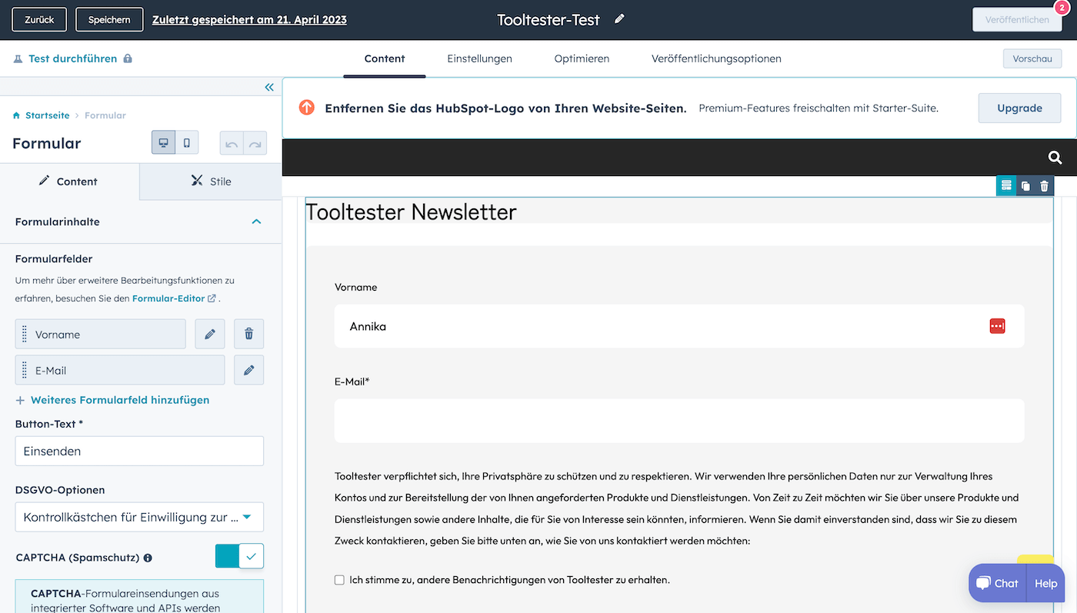Screen dimensions: 1077x613
Task: Click Zuletzt gespeichert am 21. April 2023
Action: tap(249, 19)
